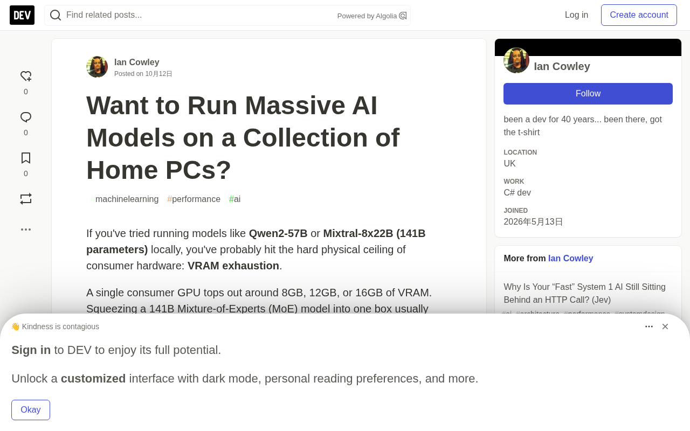Open Ian Cowley's profile card avatar
Image resolution: width=690 pixels, height=431 pixels.
click(516, 60)
